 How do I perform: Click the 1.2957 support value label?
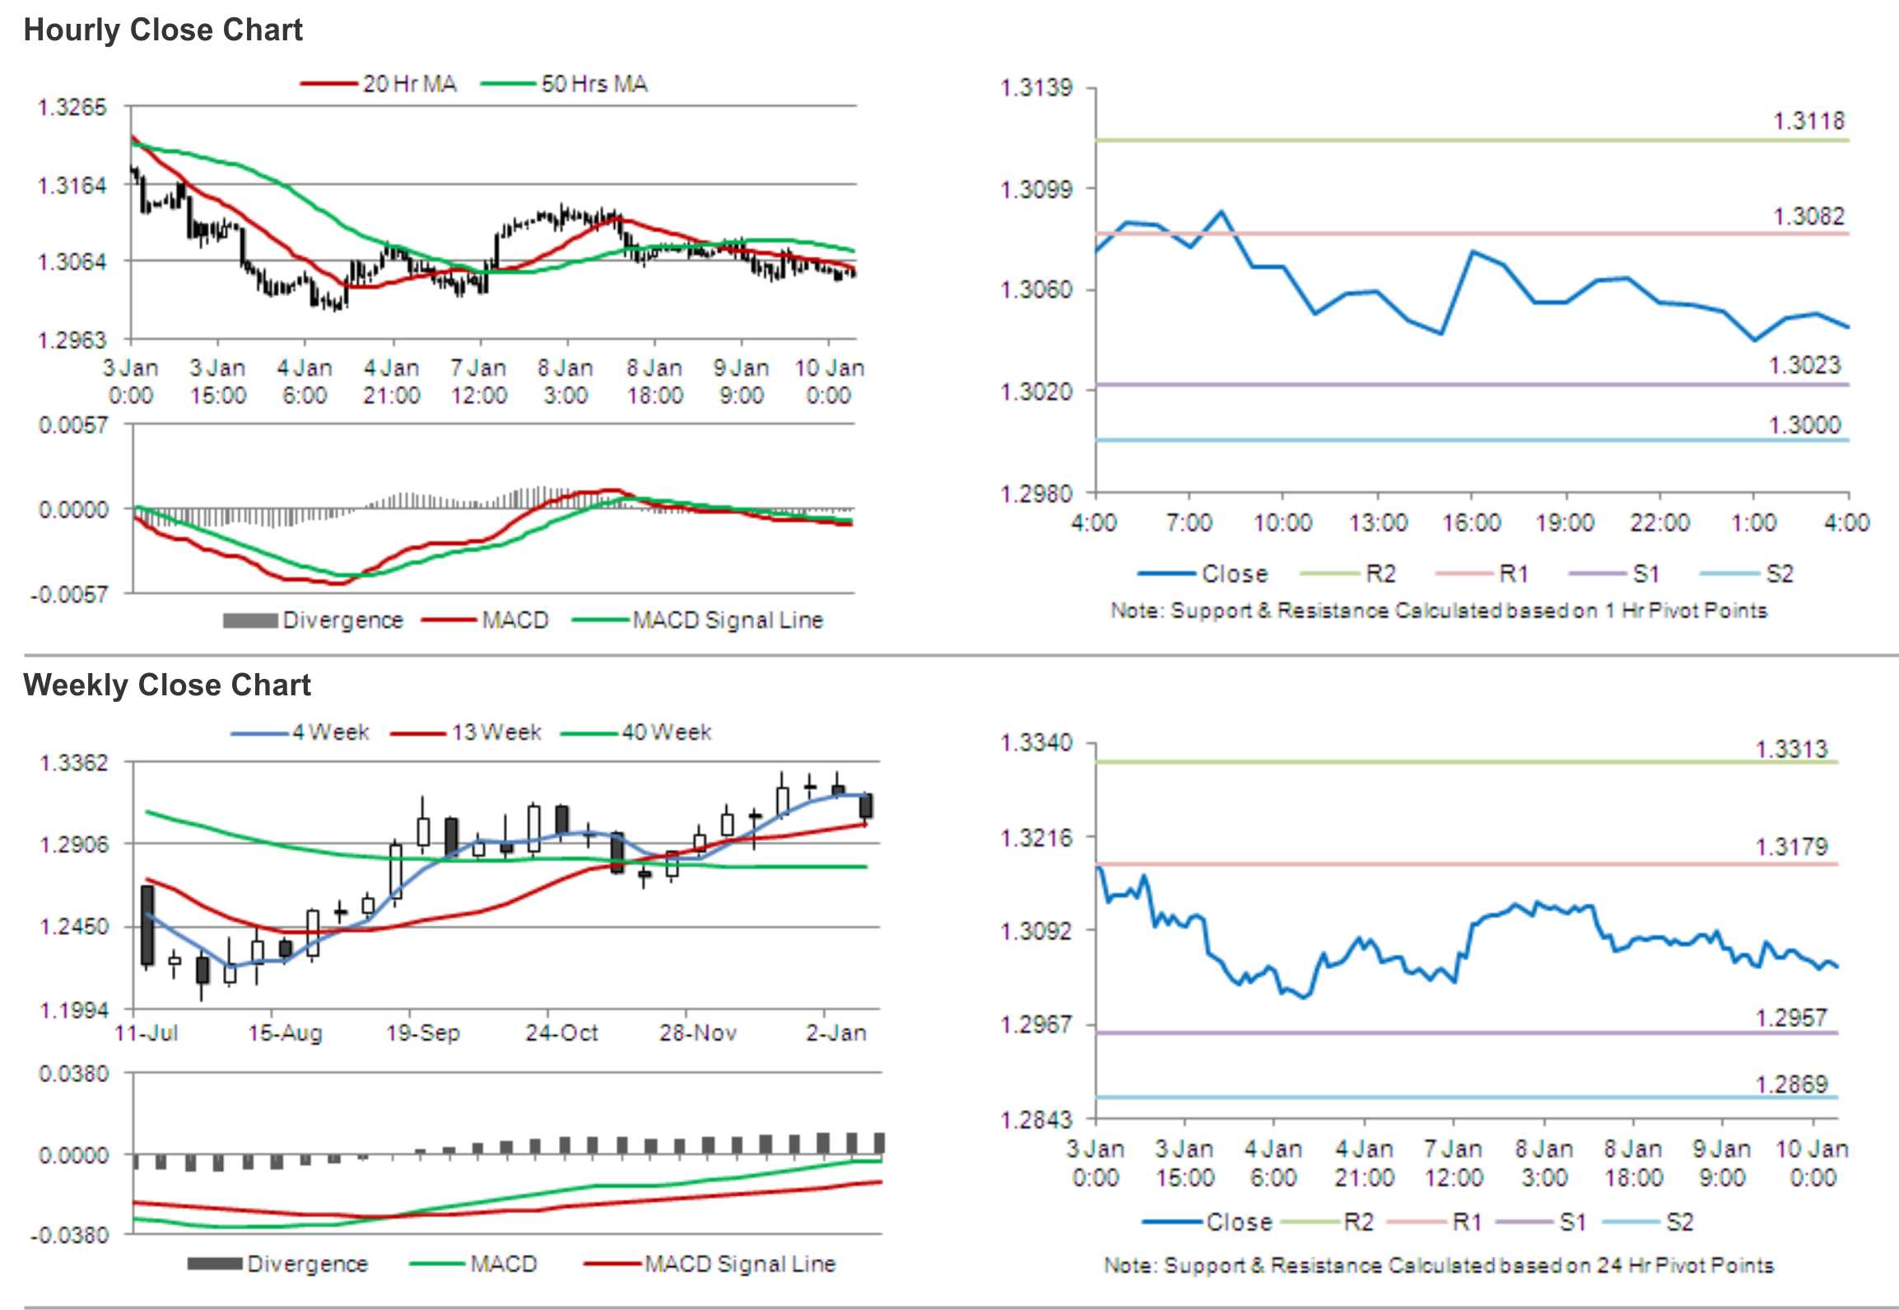tap(1791, 1019)
